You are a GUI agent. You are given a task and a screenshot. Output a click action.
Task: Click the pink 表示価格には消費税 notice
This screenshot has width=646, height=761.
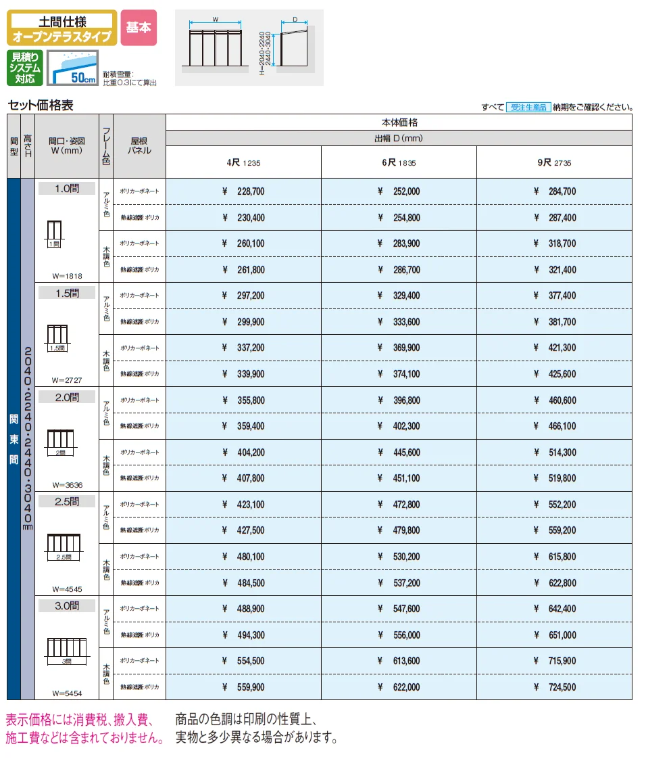(x=85, y=729)
